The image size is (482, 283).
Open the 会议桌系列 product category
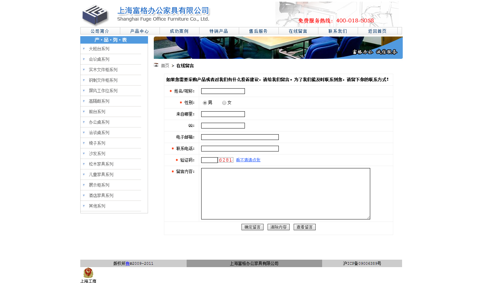(x=99, y=59)
